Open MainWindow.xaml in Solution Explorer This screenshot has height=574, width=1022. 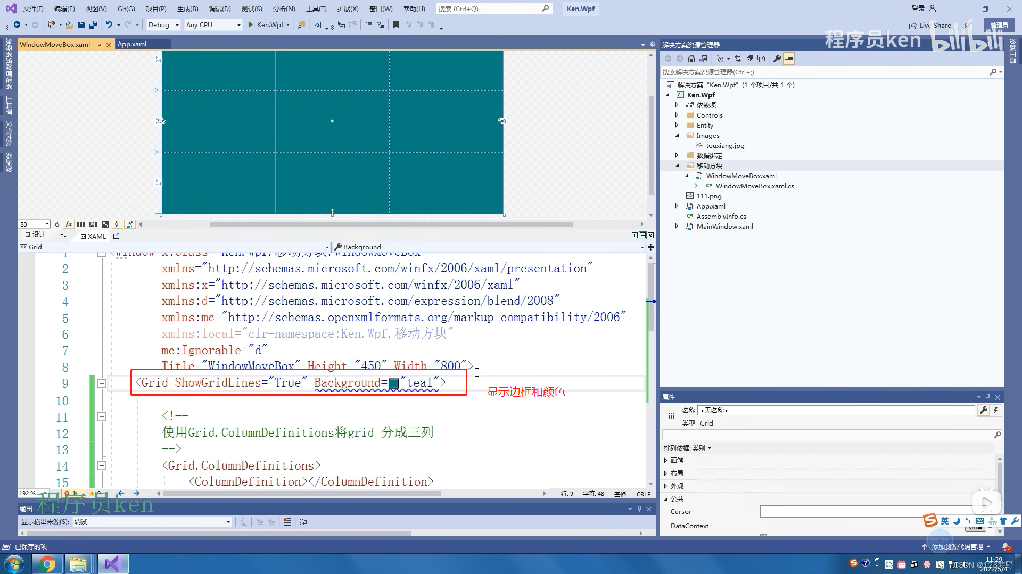[724, 226]
